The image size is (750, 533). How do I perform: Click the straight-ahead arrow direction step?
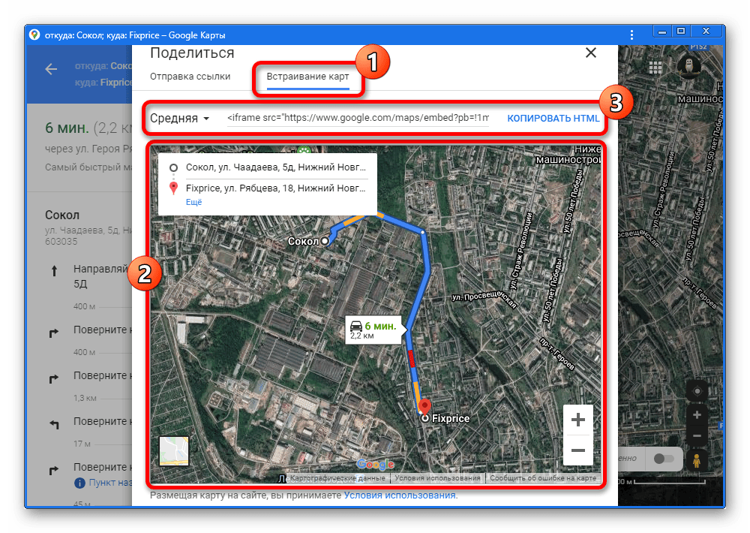[54, 271]
